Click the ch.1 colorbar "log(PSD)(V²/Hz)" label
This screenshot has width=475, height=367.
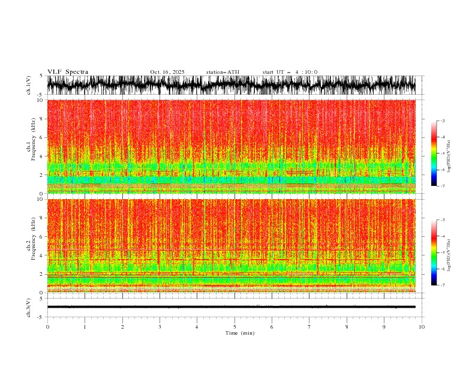(x=449, y=157)
